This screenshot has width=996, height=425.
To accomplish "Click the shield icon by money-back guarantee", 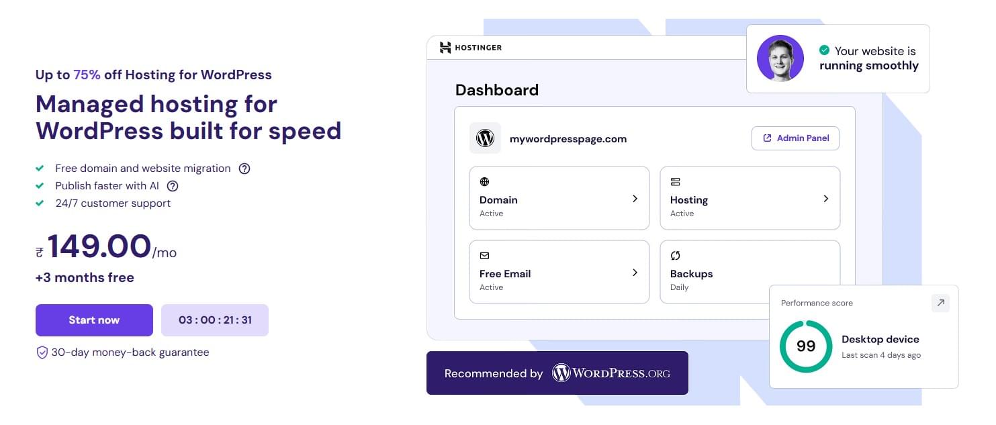I will (x=42, y=352).
